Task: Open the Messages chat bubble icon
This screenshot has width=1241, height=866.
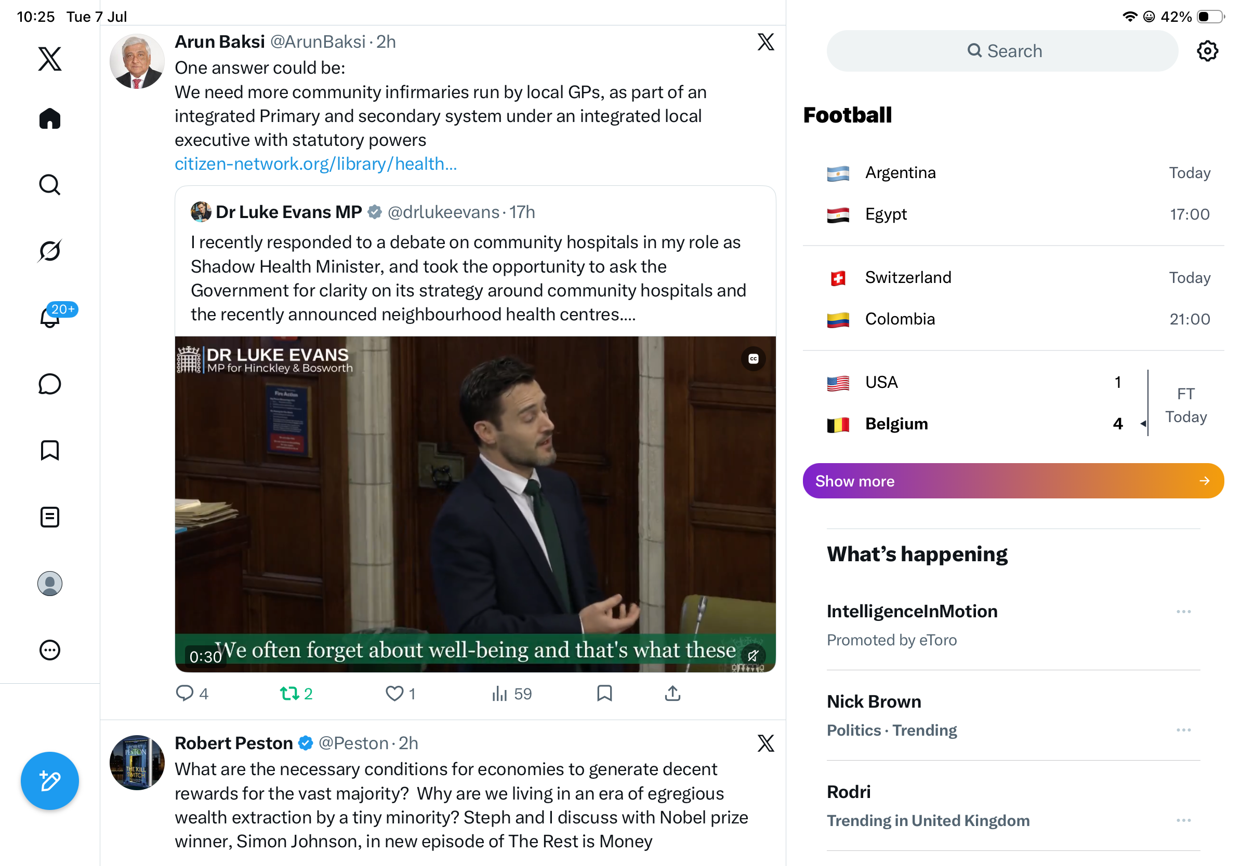Action: coord(50,384)
